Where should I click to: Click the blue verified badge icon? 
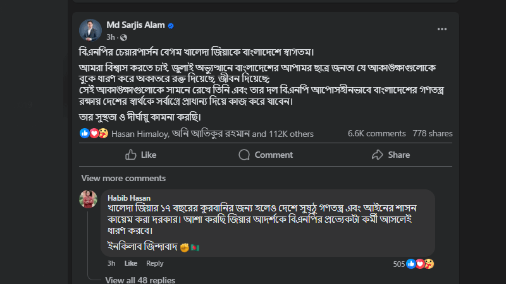tap(171, 26)
